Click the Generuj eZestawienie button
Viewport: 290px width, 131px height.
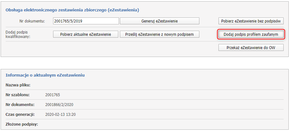pos(159,21)
